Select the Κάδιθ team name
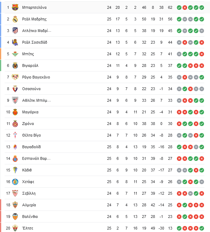The width and height of the screenshot is (210, 232). click(27, 170)
